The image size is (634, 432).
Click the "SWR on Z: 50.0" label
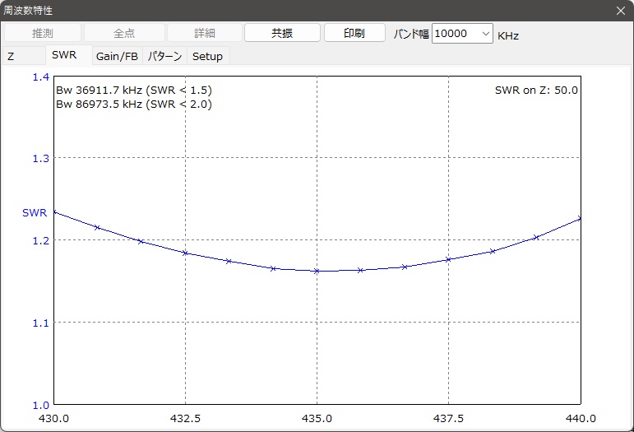click(536, 90)
